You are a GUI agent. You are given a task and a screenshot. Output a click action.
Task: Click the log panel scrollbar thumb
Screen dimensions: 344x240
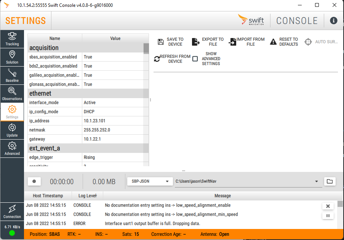click(340, 204)
